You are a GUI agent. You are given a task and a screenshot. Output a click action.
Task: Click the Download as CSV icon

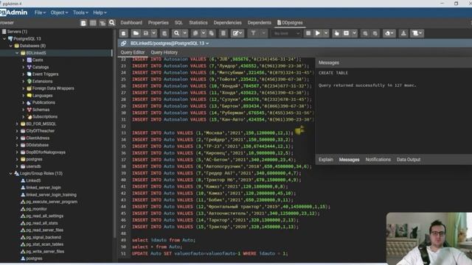click(403, 33)
